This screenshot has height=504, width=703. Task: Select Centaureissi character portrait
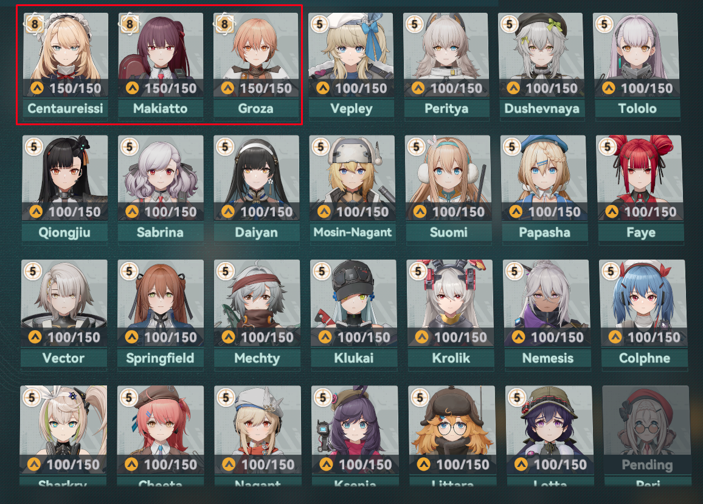point(66,55)
